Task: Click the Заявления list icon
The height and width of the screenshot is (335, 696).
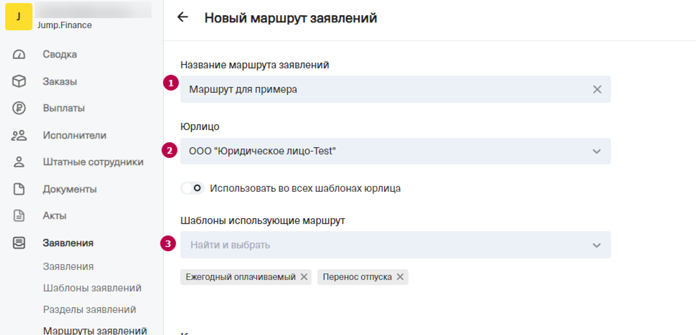Action: [19, 243]
